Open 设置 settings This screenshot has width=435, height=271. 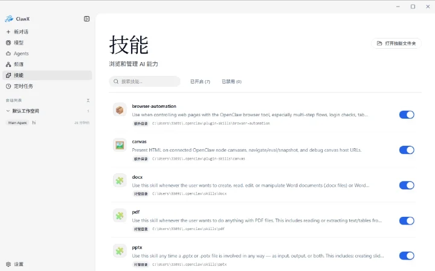pyautogui.click(x=47, y=264)
